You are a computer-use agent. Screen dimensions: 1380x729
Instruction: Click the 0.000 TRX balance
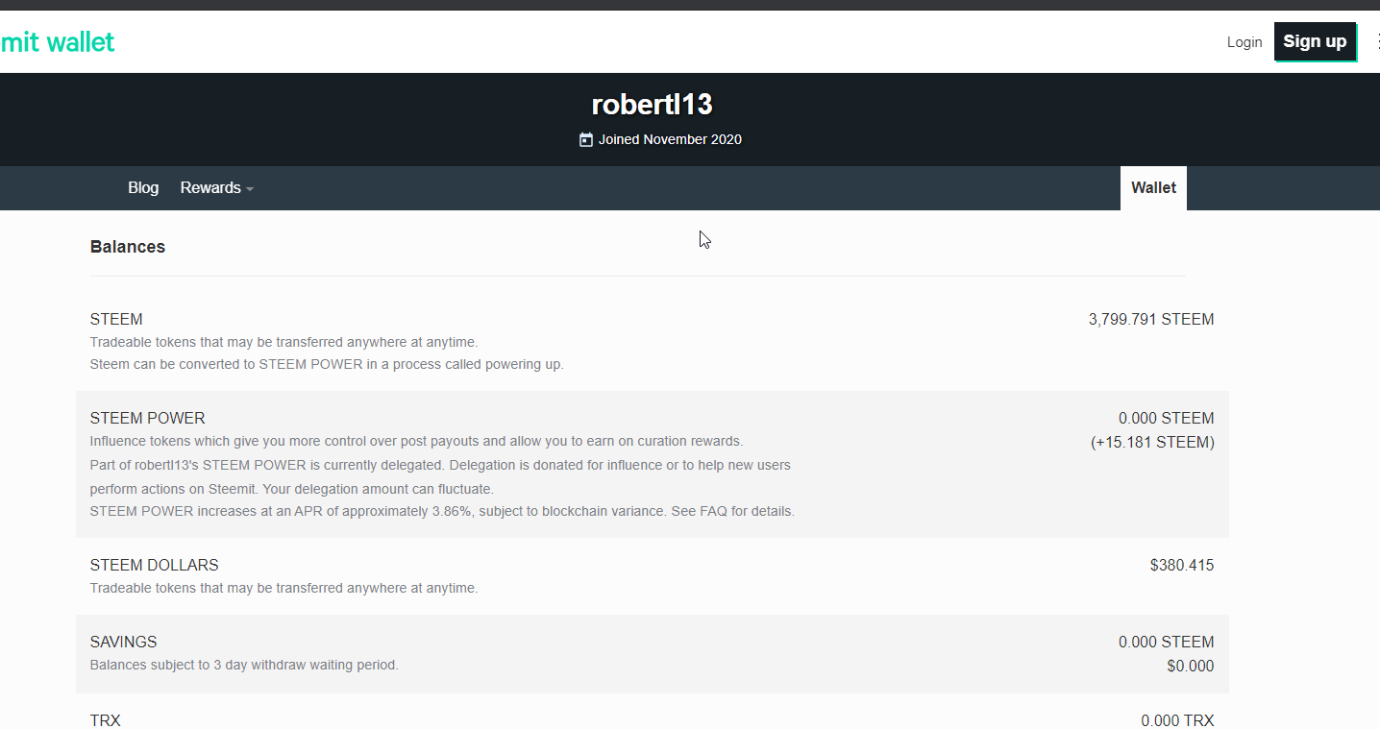(1177, 720)
